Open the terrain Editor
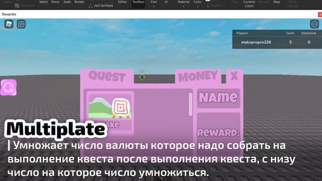Viewport: 322px width, 181px height. pyautogui.click(x=122, y=3)
